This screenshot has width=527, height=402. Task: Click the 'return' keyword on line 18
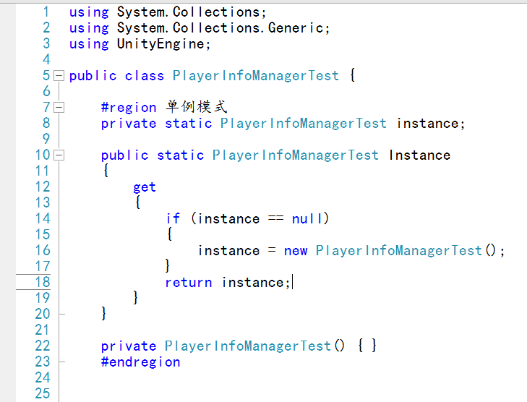(189, 283)
